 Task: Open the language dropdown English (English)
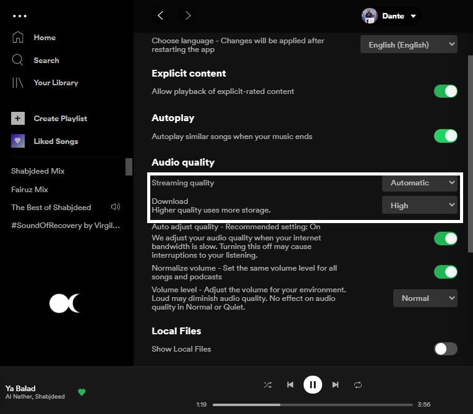(409, 44)
